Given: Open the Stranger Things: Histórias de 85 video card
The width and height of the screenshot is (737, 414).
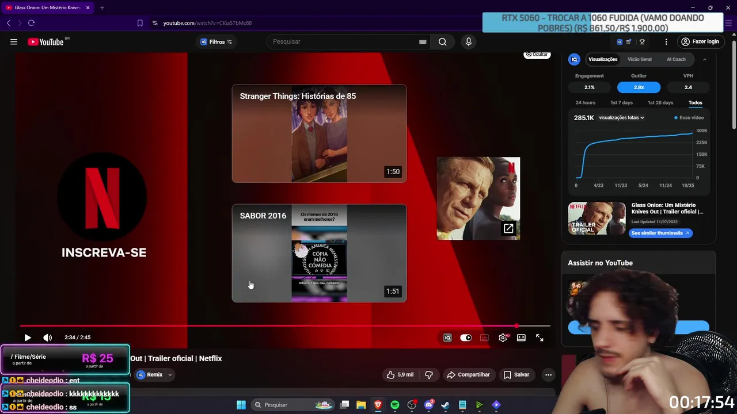Looking at the screenshot, I should pyautogui.click(x=320, y=133).
